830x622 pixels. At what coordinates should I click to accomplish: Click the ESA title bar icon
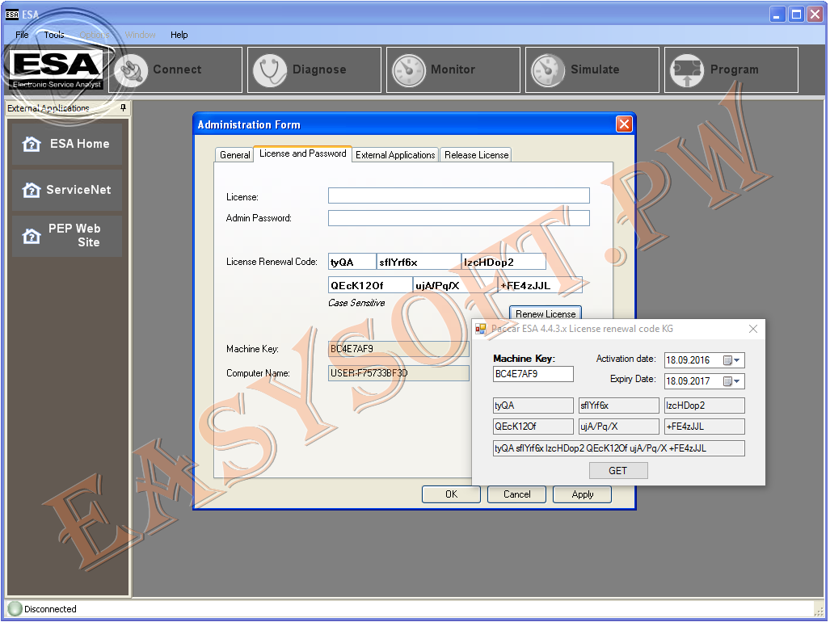click(x=12, y=15)
